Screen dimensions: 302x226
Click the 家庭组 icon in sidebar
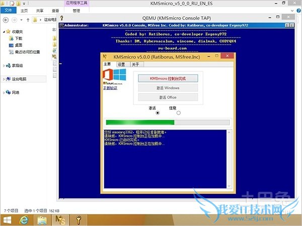[8, 65]
